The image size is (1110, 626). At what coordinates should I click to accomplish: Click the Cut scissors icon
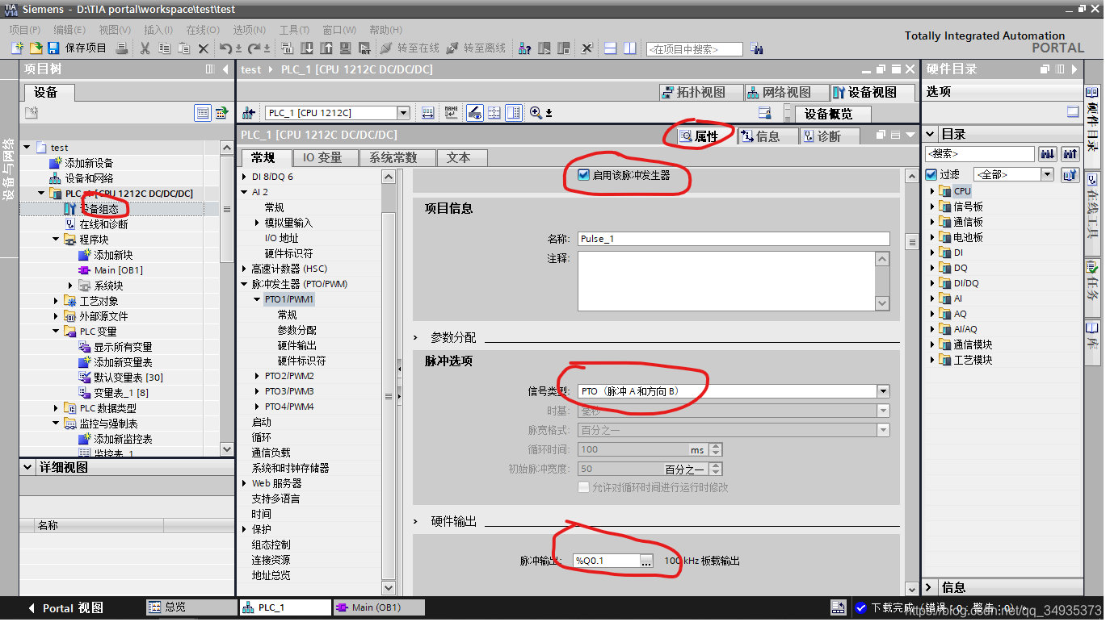(x=145, y=48)
